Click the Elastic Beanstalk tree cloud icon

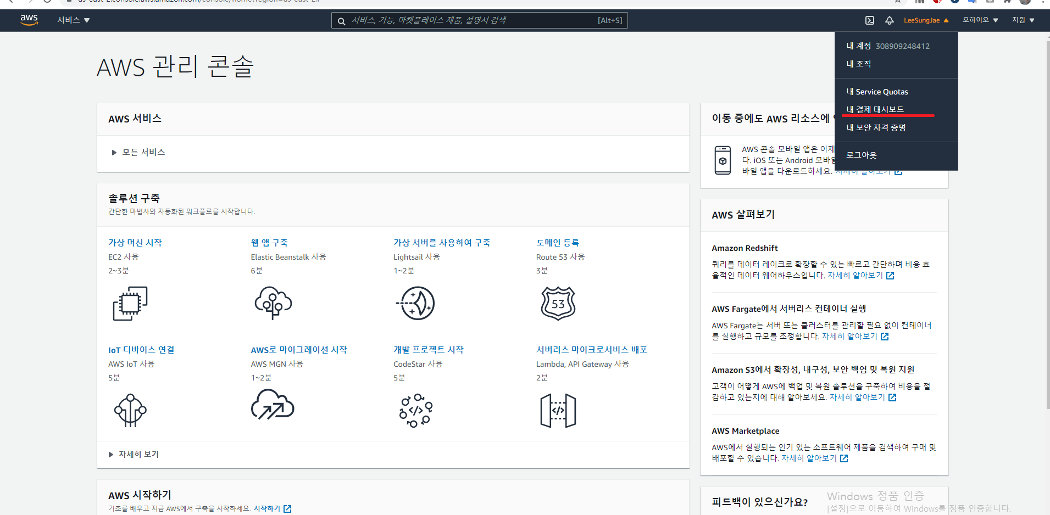pos(273,303)
